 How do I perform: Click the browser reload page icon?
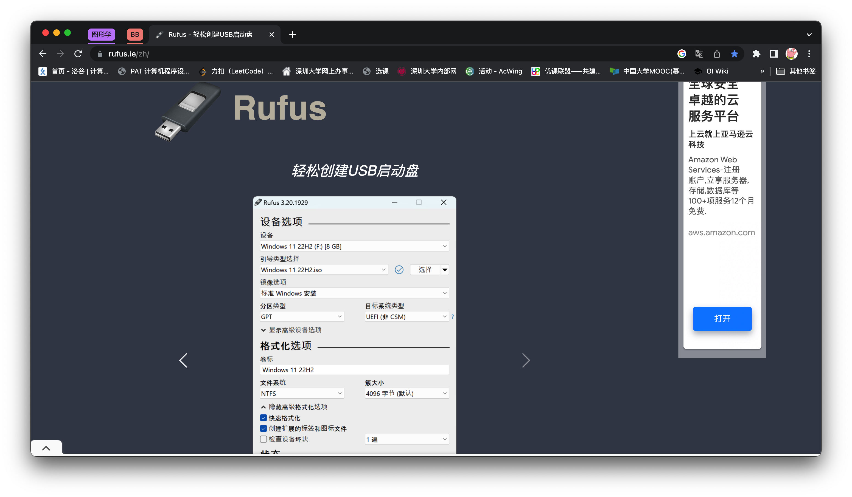click(78, 54)
